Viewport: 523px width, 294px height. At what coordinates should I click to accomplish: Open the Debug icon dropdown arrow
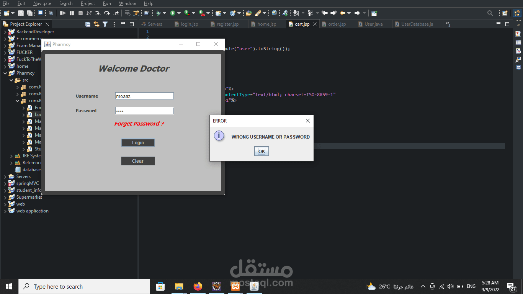coord(164,13)
